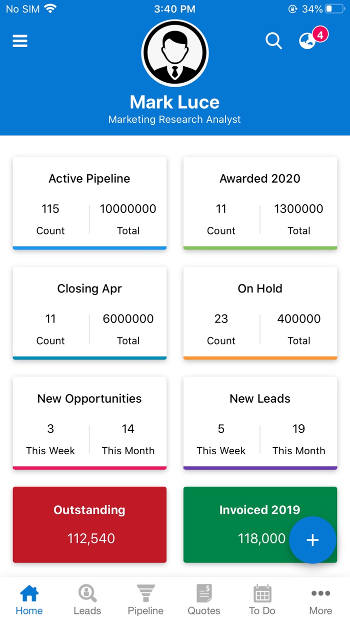Open the Active Pipeline card
This screenshot has height=623, width=350.
pos(89,203)
